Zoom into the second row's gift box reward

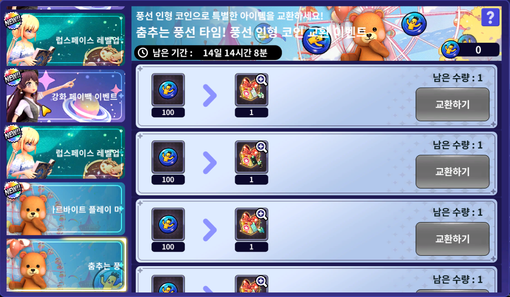pyautogui.click(x=252, y=157)
